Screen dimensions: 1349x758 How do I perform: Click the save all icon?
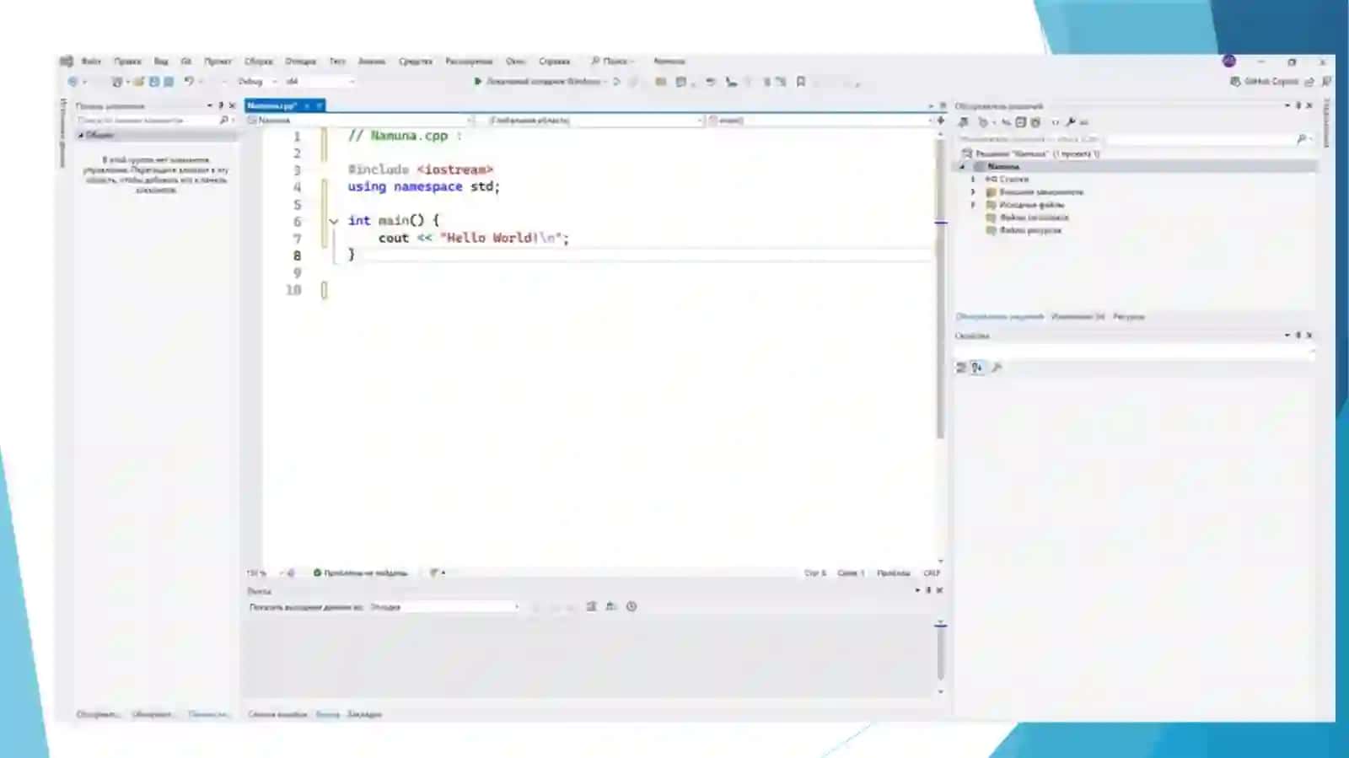169,82
